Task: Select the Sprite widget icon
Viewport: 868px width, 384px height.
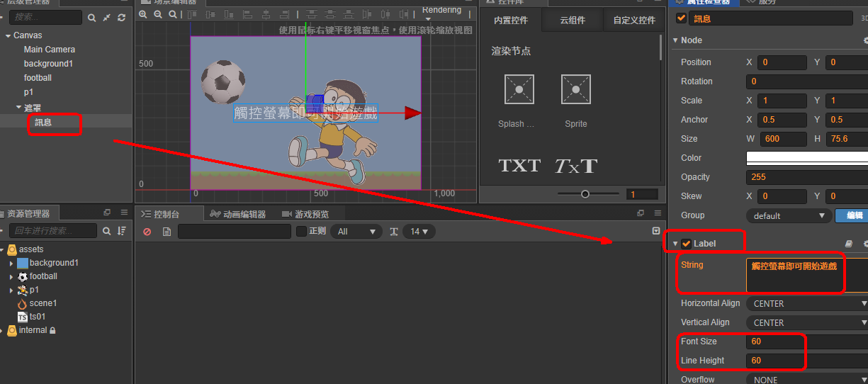Action: pyautogui.click(x=576, y=90)
